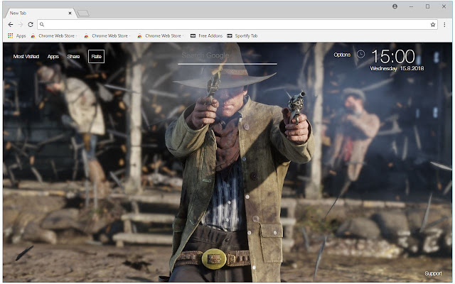This screenshot has width=455, height=284.
Task: Open the Chrome profile avatar icon
Action: (x=395, y=6)
